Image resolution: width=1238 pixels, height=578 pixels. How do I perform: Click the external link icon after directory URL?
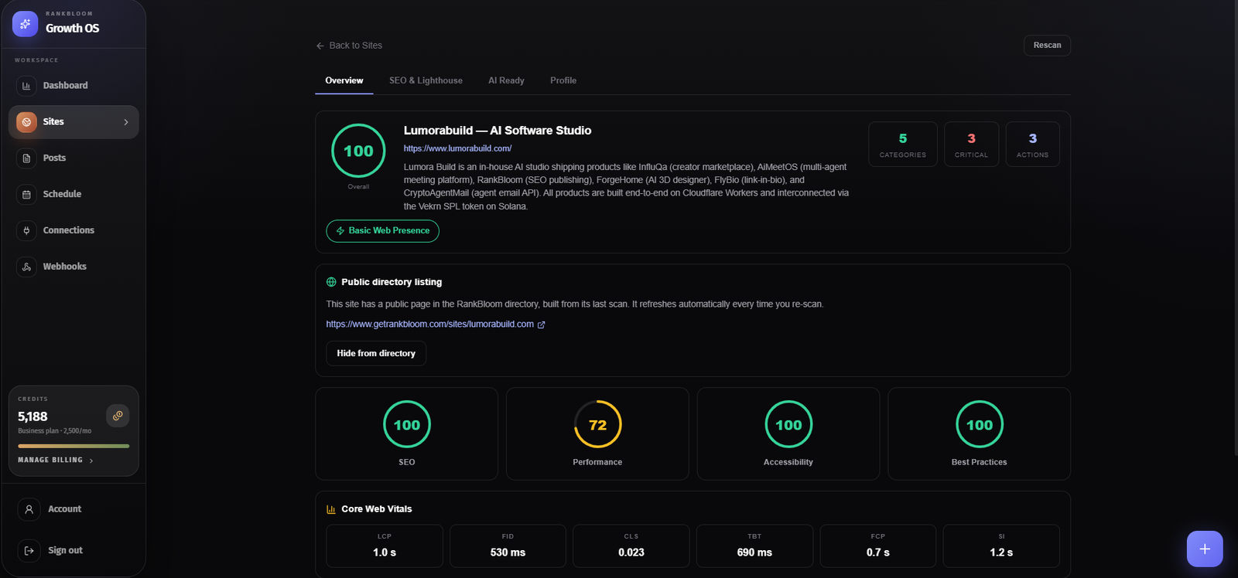coord(542,325)
